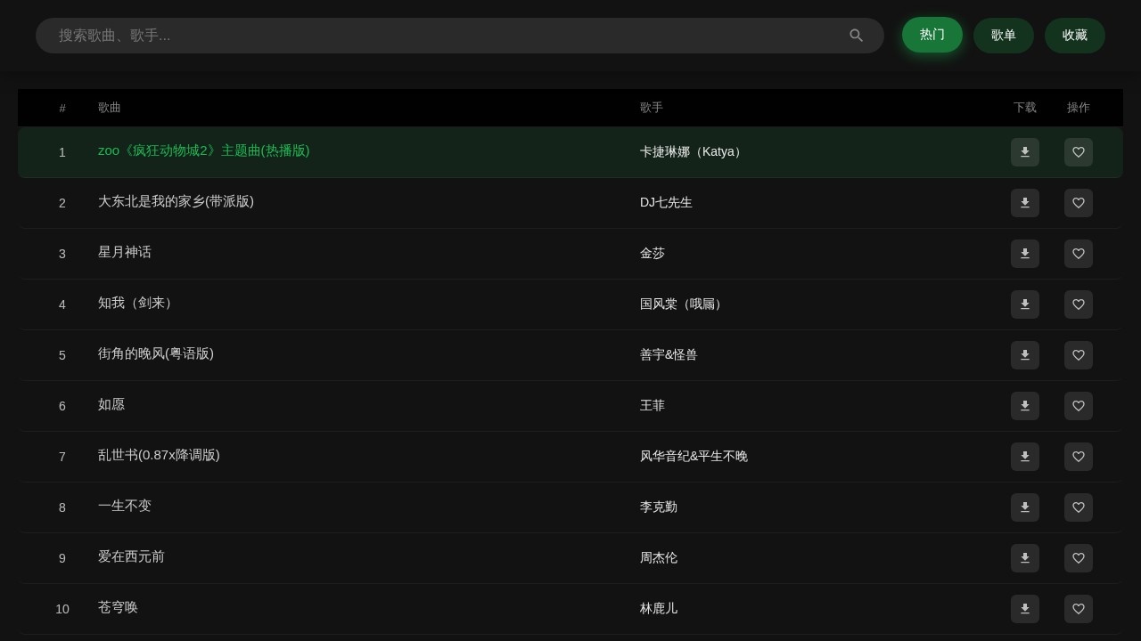1141x641 pixels.
Task: Favorite 知我（剑来）with the heart icon
Action: [x=1079, y=304]
